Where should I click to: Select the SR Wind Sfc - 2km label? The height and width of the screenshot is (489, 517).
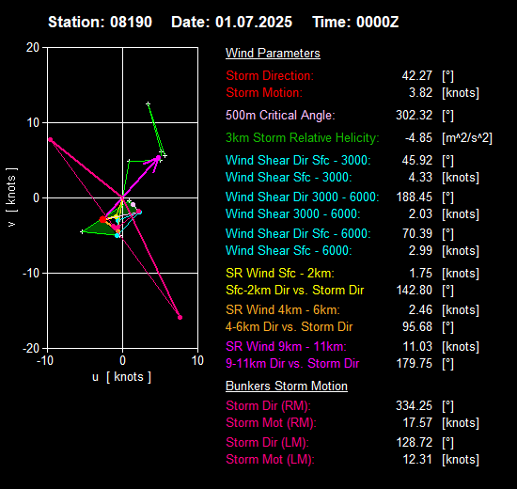[280, 274]
